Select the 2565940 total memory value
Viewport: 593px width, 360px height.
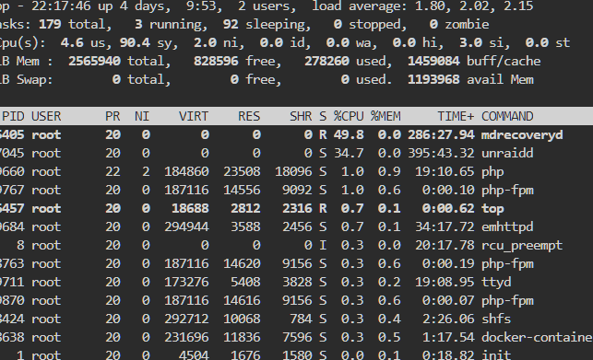94,61
